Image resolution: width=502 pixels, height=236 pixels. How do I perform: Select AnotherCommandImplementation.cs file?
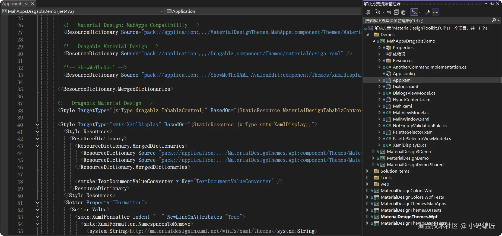coord(430,67)
